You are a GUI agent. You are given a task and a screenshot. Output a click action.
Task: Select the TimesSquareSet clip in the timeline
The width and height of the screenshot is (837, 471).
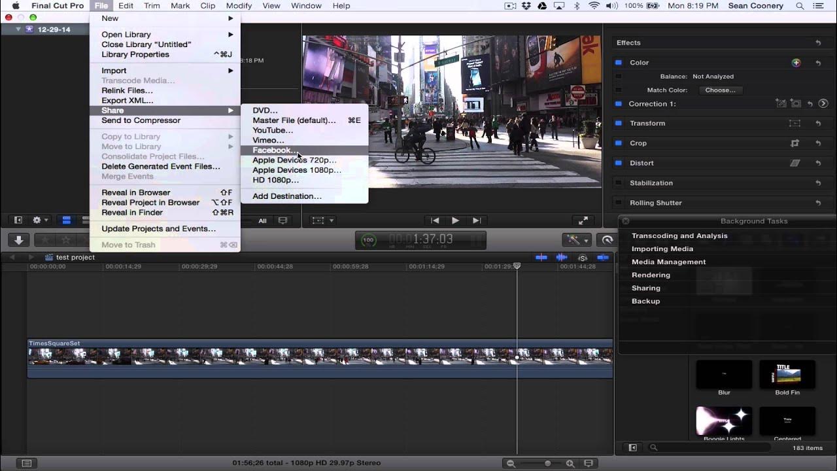(320, 358)
